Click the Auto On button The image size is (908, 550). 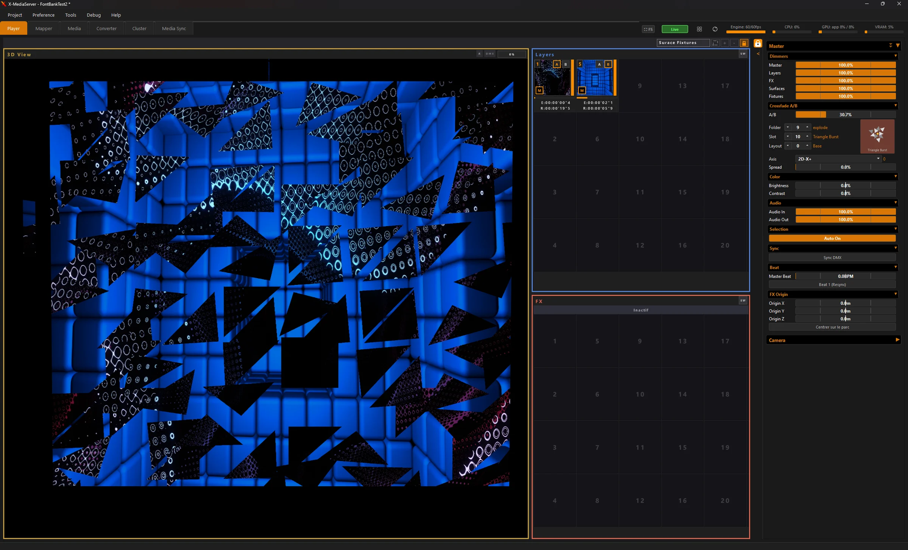click(x=832, y=239)
